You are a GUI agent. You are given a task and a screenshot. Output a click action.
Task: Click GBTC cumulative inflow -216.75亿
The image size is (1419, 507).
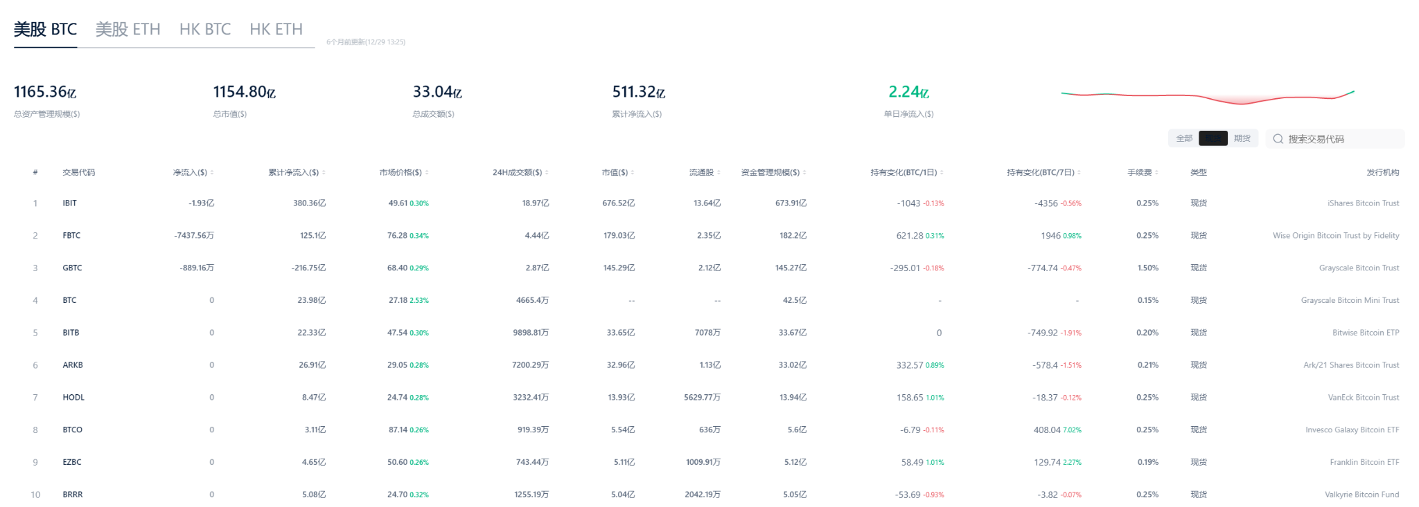[x=308, y=268]
